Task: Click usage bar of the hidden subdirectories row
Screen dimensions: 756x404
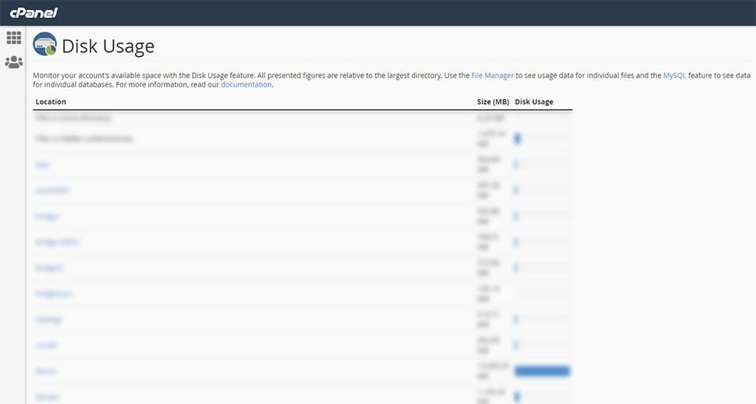Action: [x=542, y=139]
